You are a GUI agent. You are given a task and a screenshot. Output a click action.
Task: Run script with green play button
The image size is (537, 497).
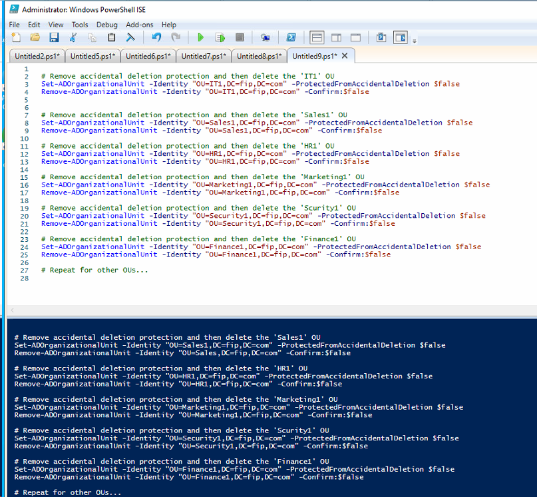(201, 37)
